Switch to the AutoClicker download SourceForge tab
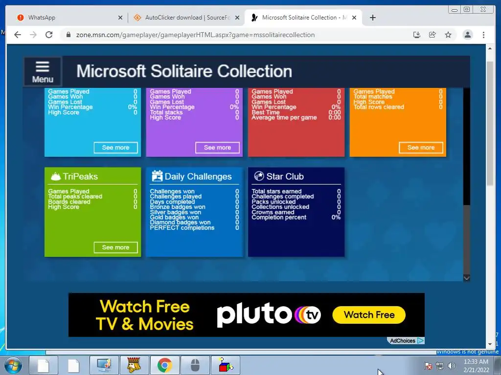 pos(186,18)
